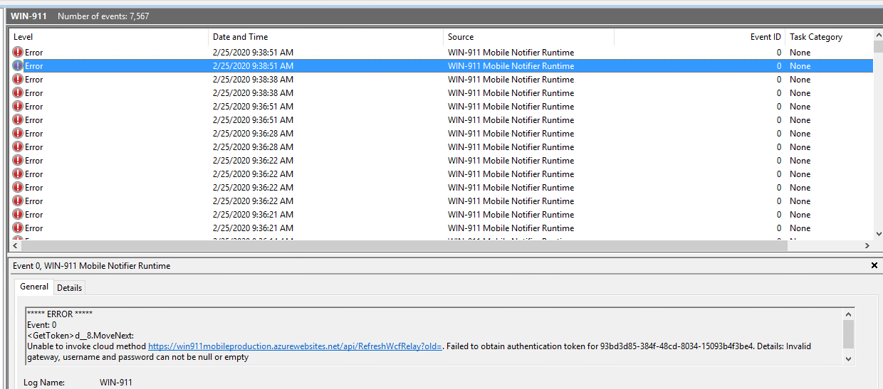Open the General tab
Image resolution: width=883 pixels, height=389 pixels.
[x=34, y=287]
